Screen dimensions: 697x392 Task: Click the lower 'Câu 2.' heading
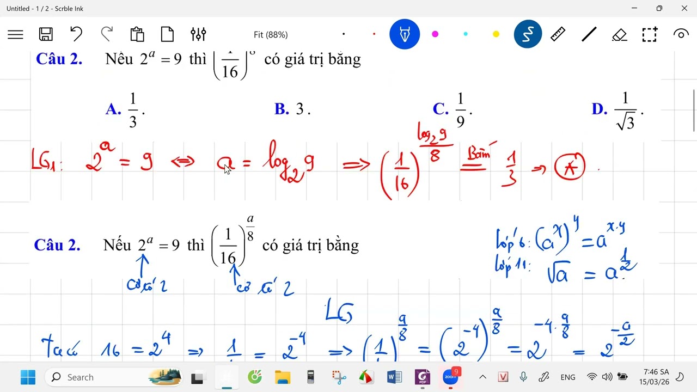coord(57,245)
